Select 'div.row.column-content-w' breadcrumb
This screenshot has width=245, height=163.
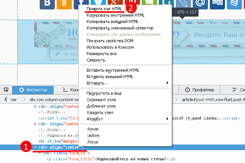54,100
